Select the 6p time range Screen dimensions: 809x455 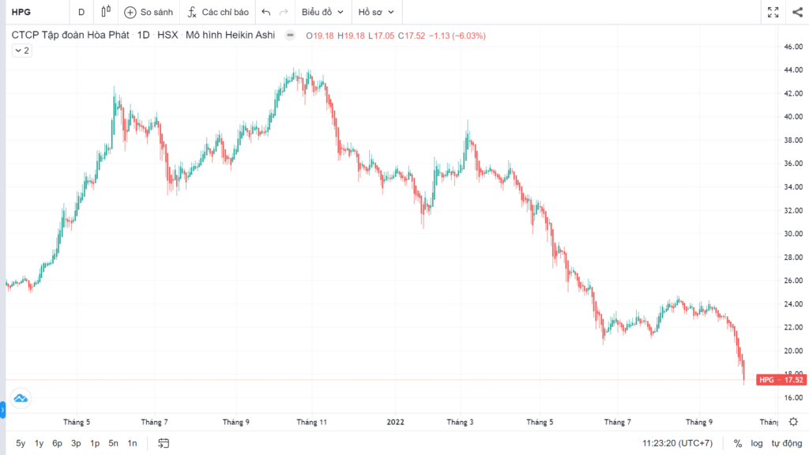click(57, 443)
